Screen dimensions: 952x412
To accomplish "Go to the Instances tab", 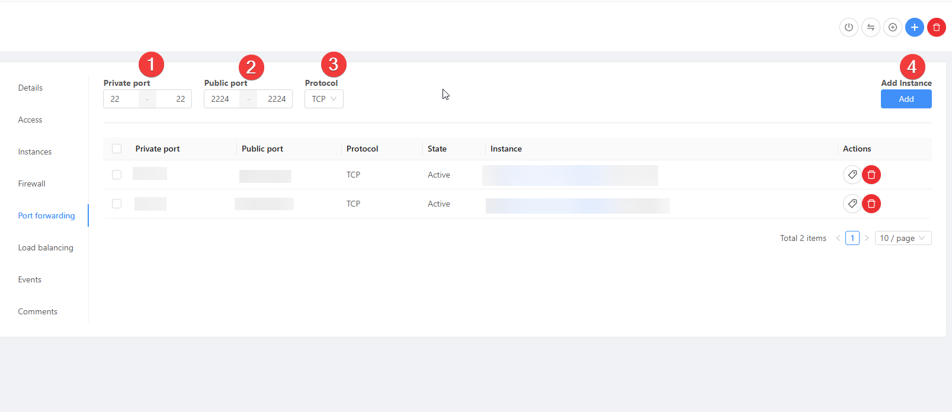I will coord(35,152).
